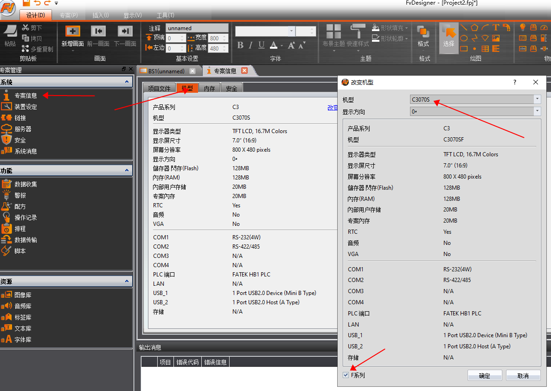This screenshot has width=551, height=391.
Task: Open 配方 recipe in the function panel
Action: click(x=20, y=206)
